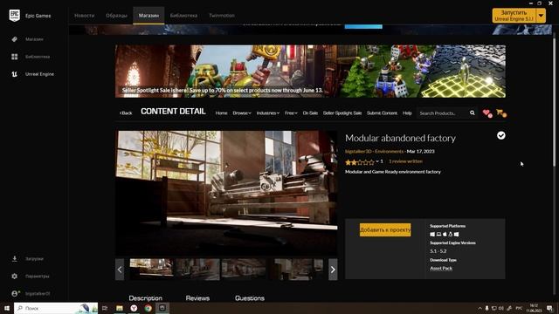Click Добавить к проекту button
Screen dimensions: 559x314
point(385,230)
